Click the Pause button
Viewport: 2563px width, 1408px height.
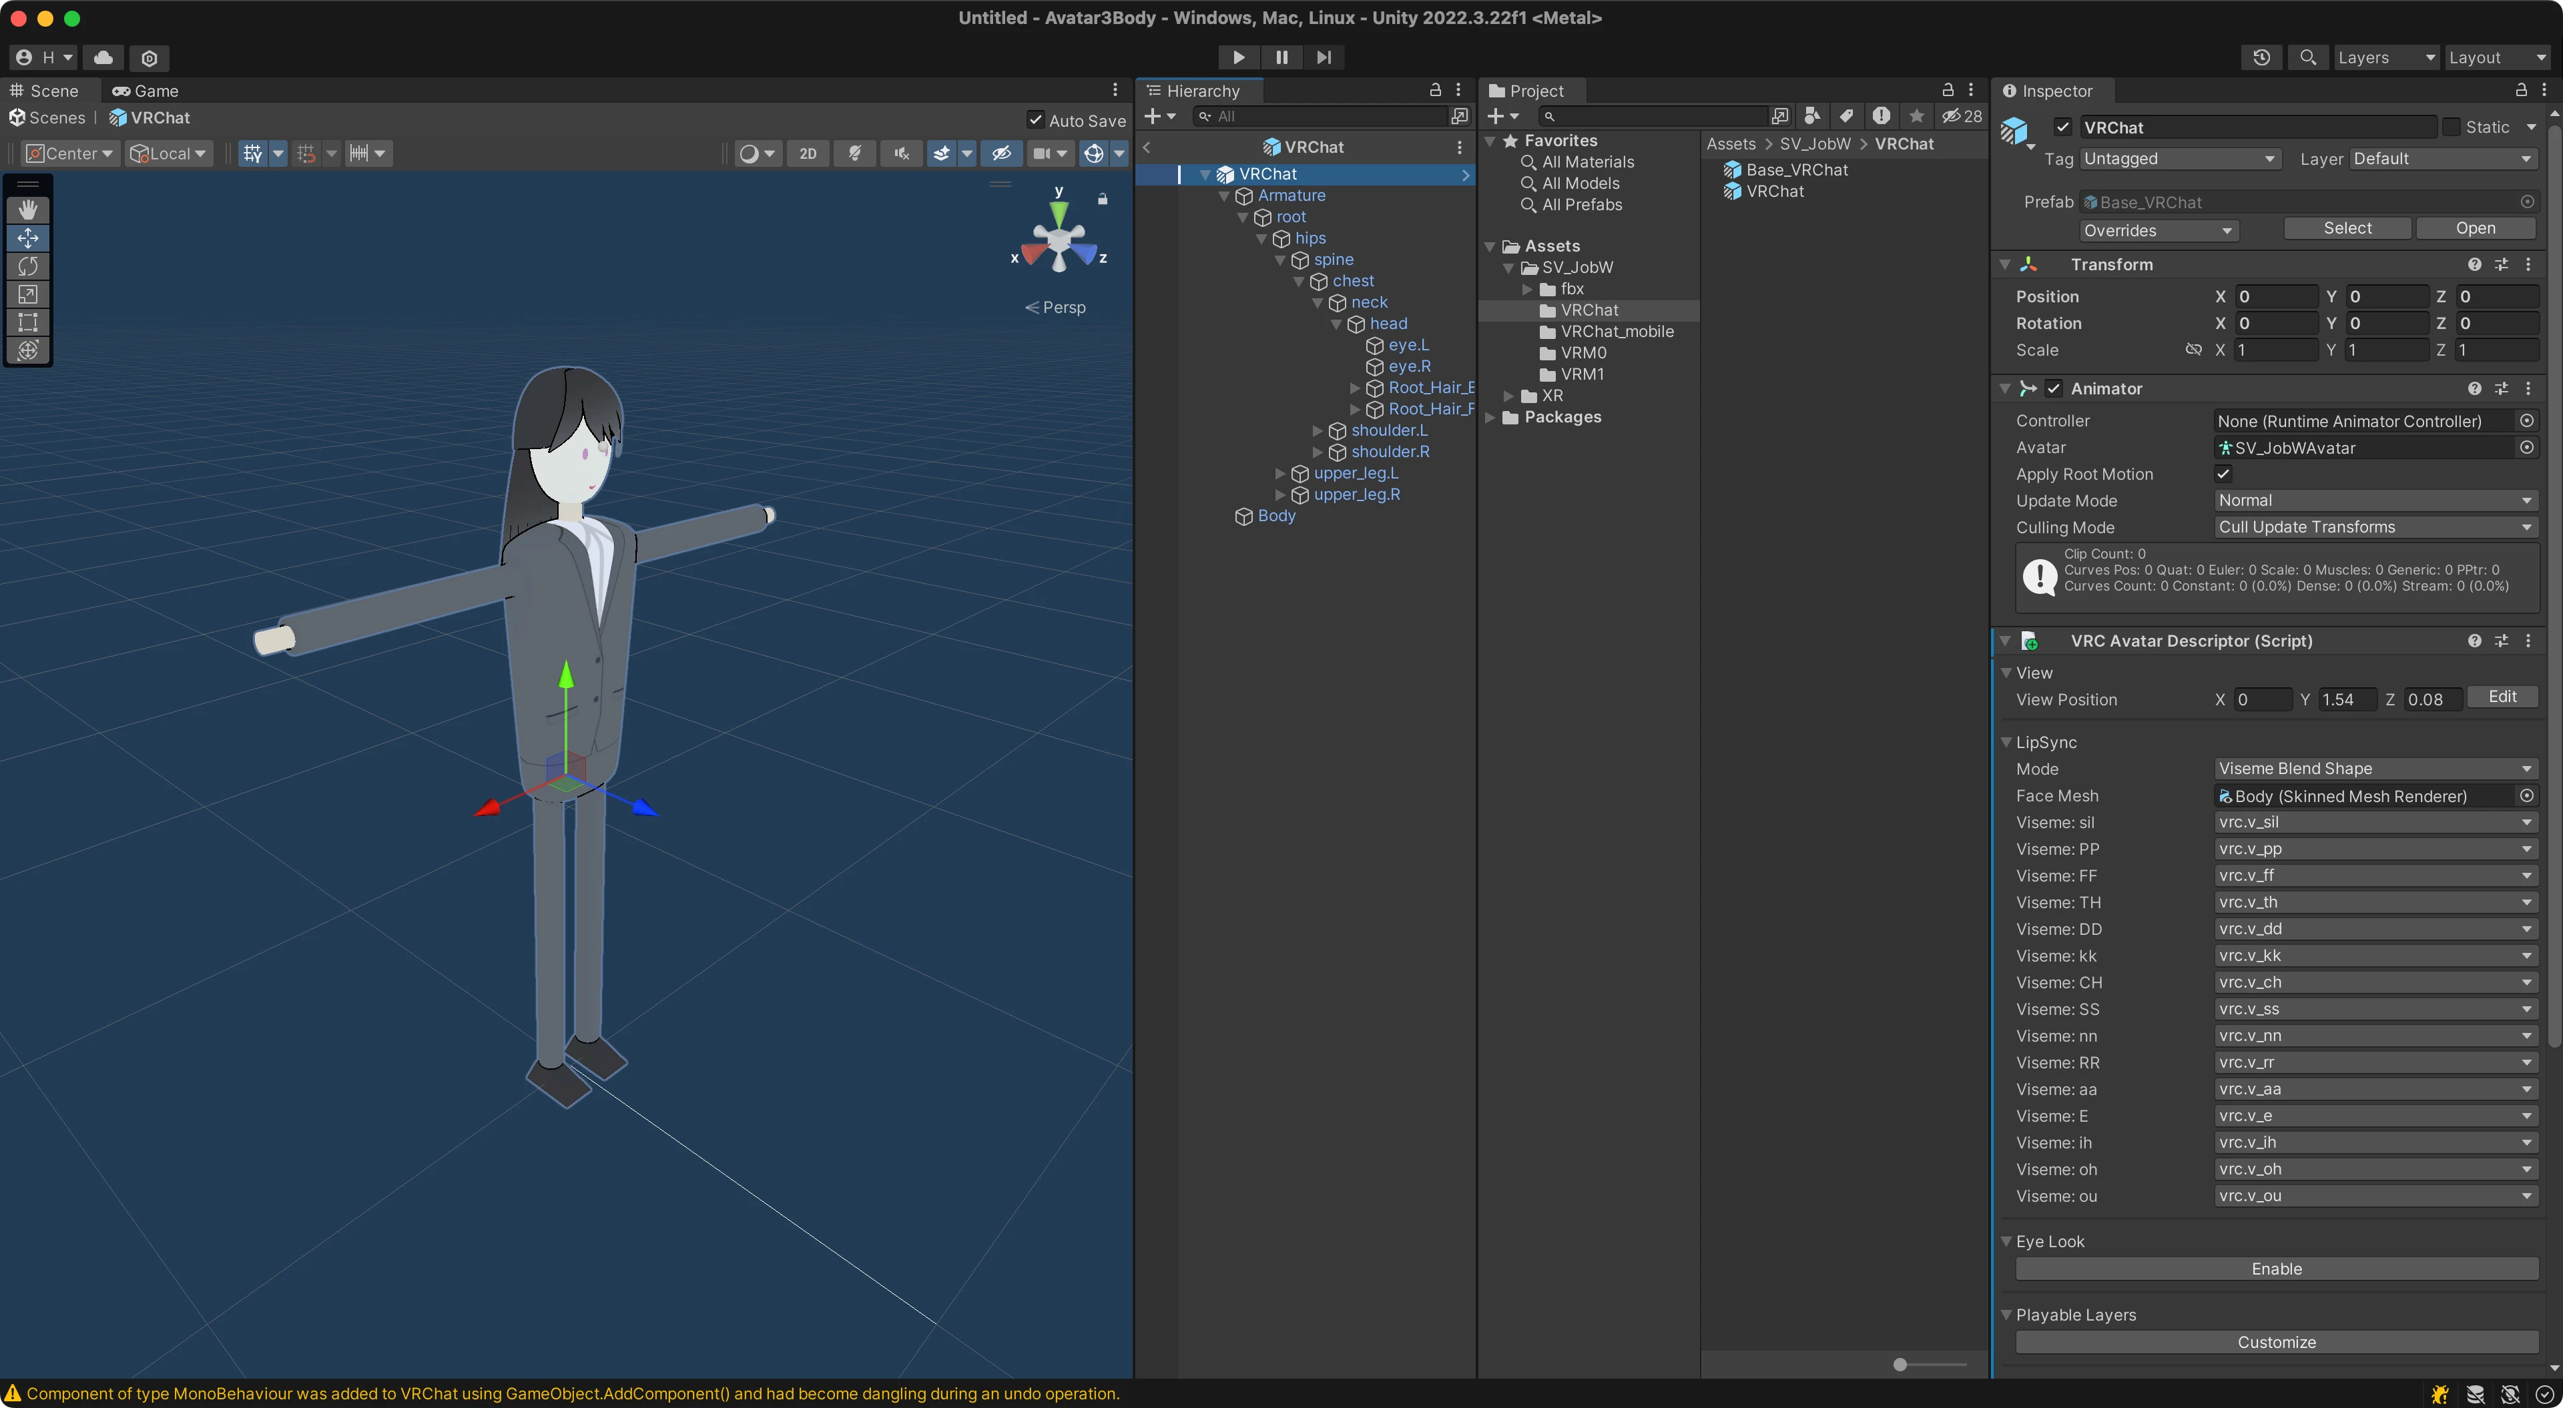click(1281, 57)
